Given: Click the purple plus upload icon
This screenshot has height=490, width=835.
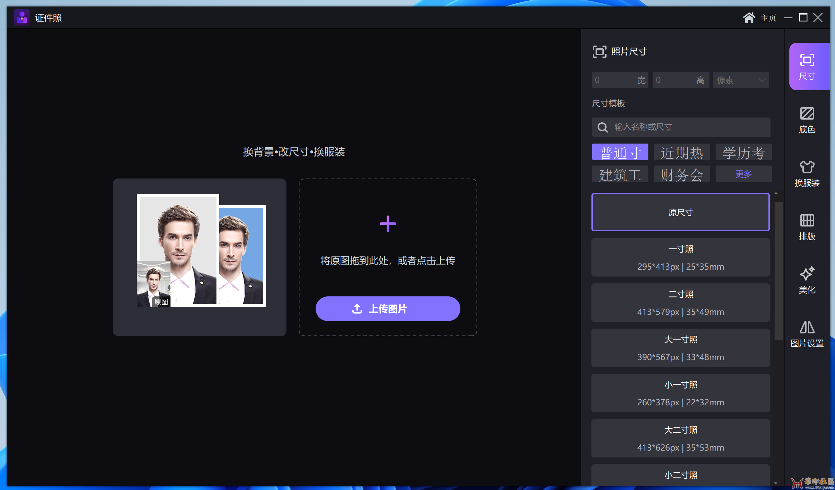Looking at the screenshot, I should coord(388,224).
